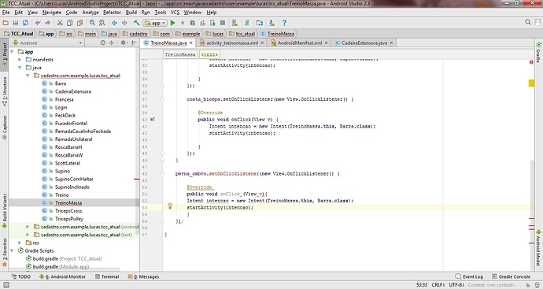Collapse the app module tree node
Screen dimensions: 543x289
tap(12, 52)
